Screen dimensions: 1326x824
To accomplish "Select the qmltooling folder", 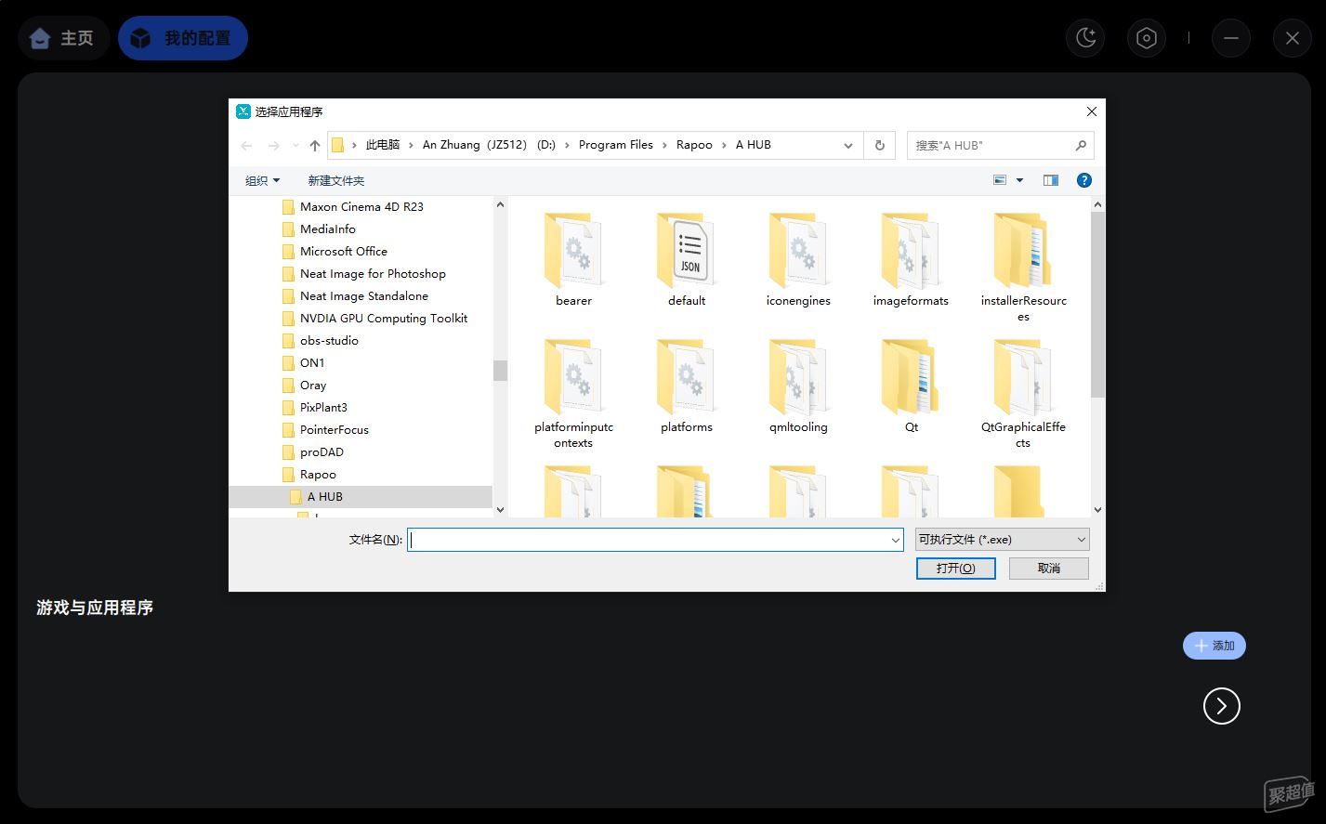I will coord(798,386).
